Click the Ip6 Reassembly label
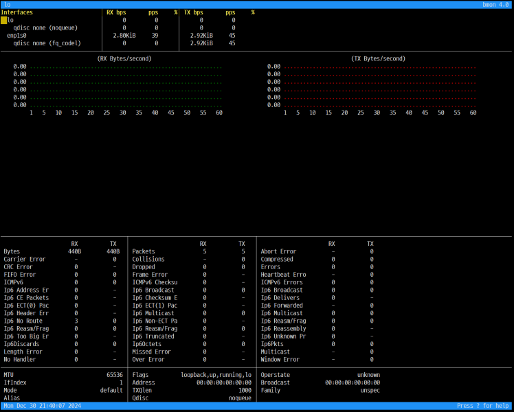 coord(283,328)
